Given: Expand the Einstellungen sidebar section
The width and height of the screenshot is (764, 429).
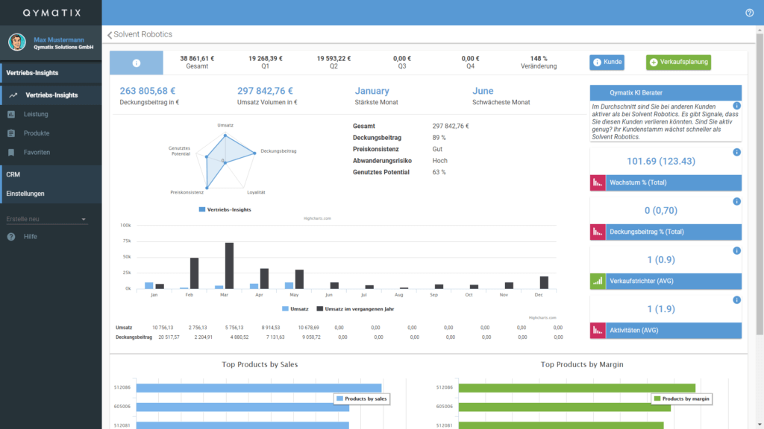Looking at the screenshot, I should point(51,194).
